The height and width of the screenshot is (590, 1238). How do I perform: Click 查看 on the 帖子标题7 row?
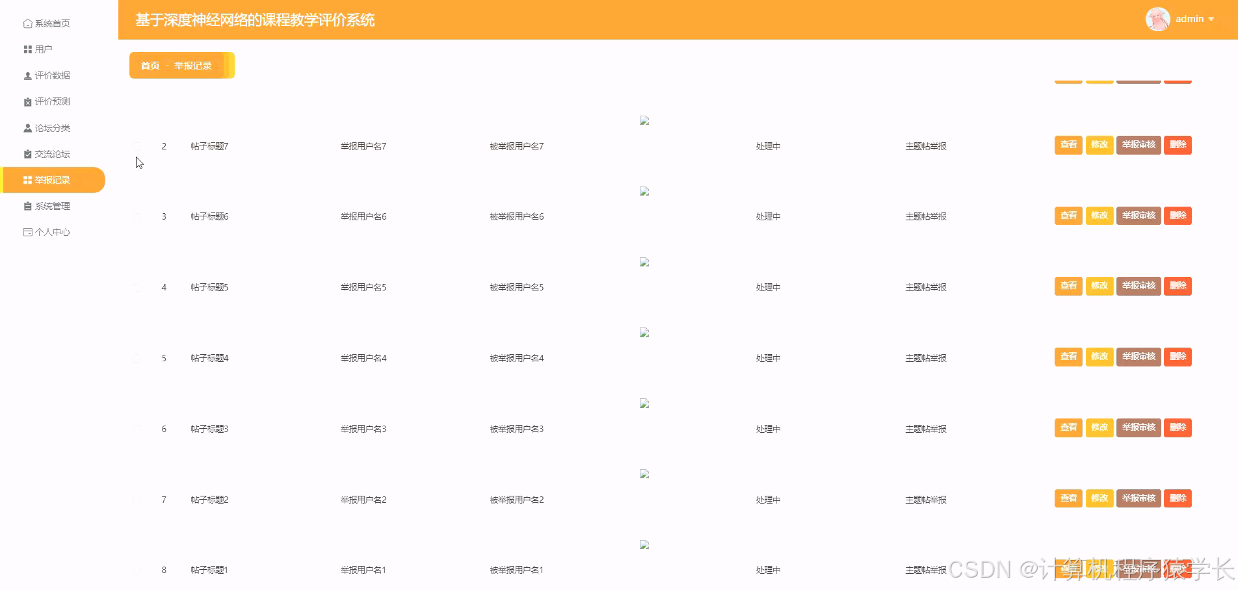pos(1068,145)
